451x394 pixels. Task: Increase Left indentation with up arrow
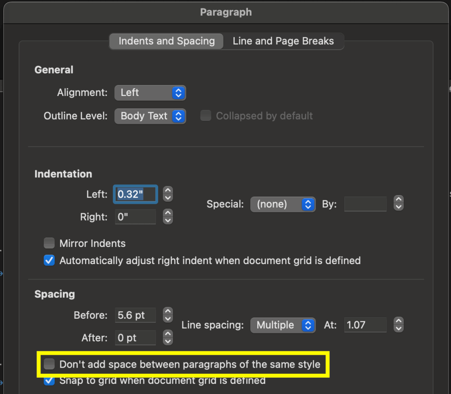(168, 190)
